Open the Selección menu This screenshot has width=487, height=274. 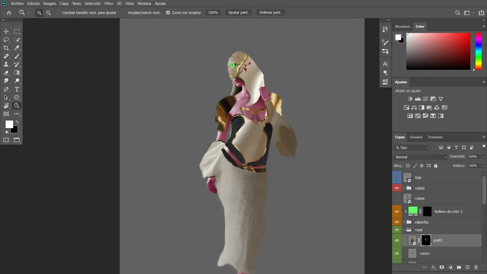92,3
